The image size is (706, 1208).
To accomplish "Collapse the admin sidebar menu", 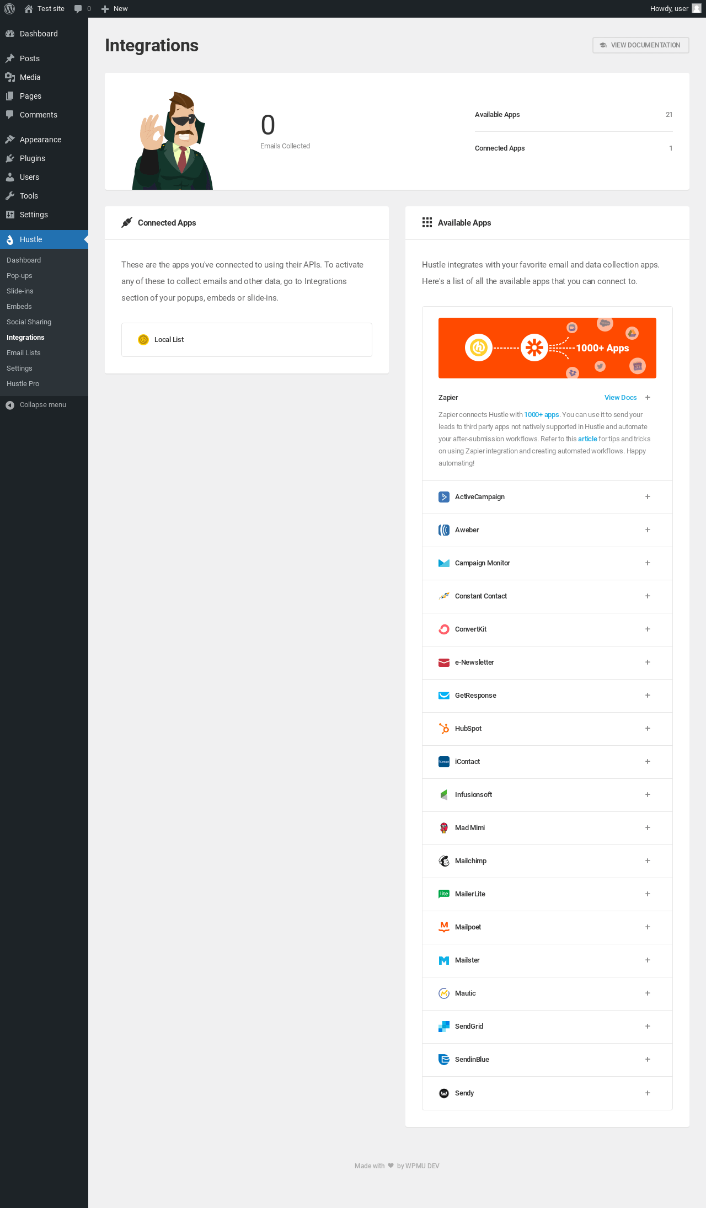I will (44, 405).
